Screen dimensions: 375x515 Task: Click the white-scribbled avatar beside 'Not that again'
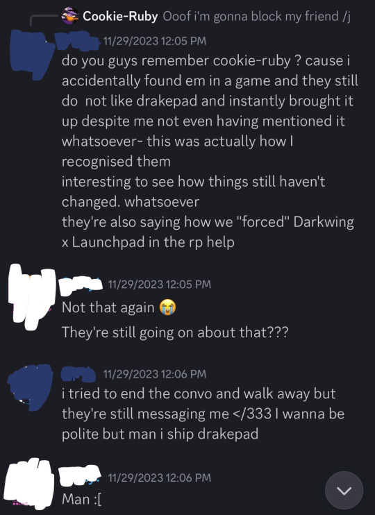[32, 297]
